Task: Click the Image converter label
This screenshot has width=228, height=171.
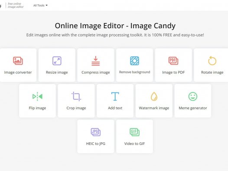Action: [x=18, y=72]
